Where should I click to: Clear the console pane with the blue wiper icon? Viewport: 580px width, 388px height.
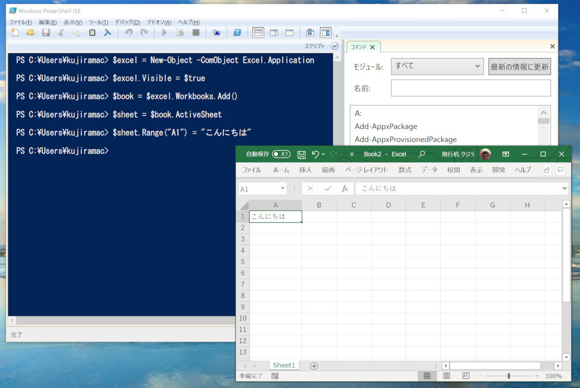(x=108, y=33)
